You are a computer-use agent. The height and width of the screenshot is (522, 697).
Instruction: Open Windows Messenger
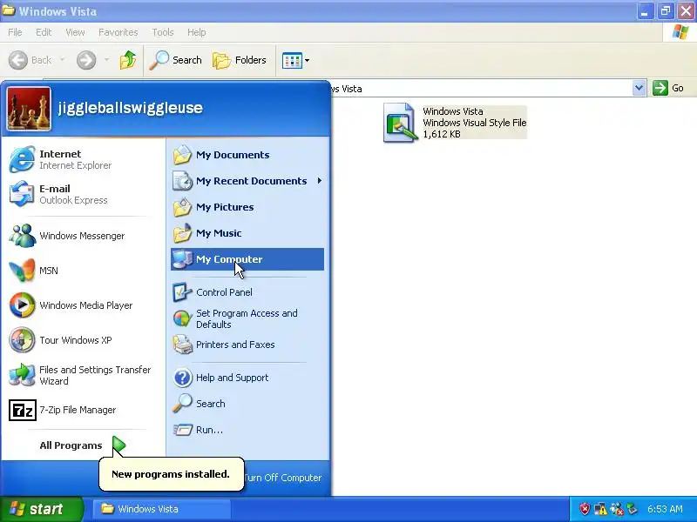point(83,236)
